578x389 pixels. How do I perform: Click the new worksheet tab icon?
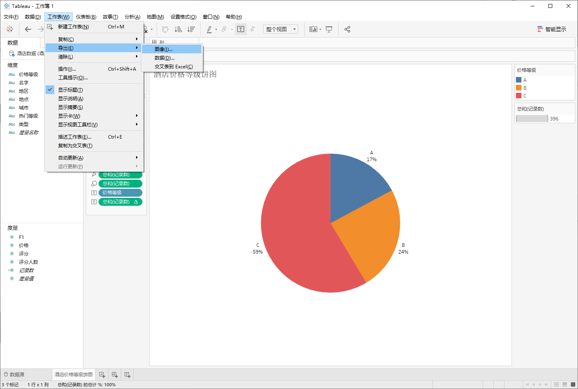(x=102, y=374)
